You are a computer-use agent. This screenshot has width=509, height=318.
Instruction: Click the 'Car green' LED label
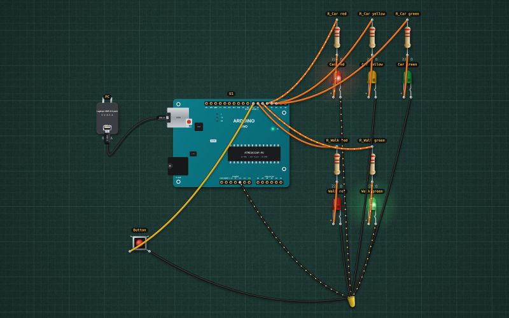407,65
